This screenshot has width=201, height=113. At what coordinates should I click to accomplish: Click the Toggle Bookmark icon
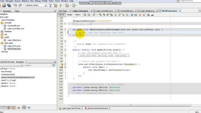(x=127, y=15)
